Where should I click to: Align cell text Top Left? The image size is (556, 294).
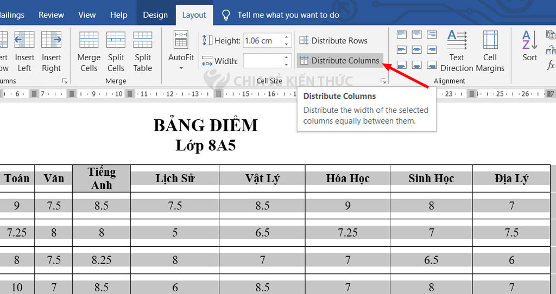click(x=401, y=35)
